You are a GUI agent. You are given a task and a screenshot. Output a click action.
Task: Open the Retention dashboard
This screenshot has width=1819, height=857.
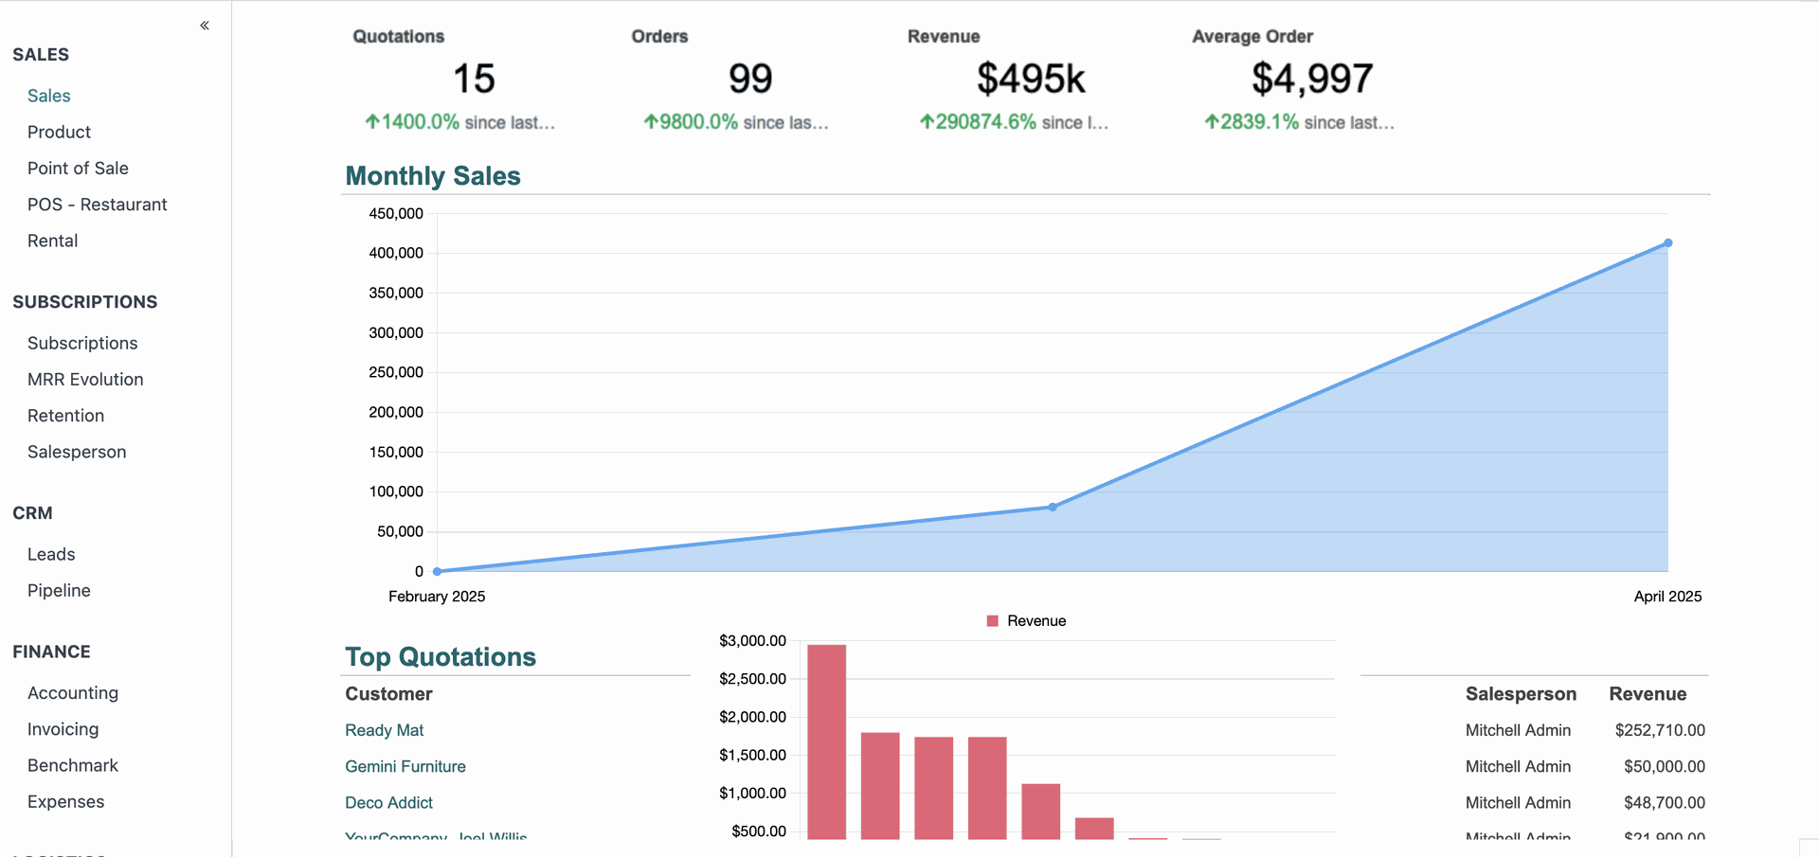[x=65, y=416]
